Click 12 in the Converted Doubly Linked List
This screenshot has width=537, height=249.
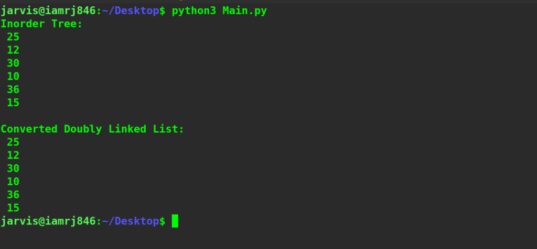pos(13,155)
